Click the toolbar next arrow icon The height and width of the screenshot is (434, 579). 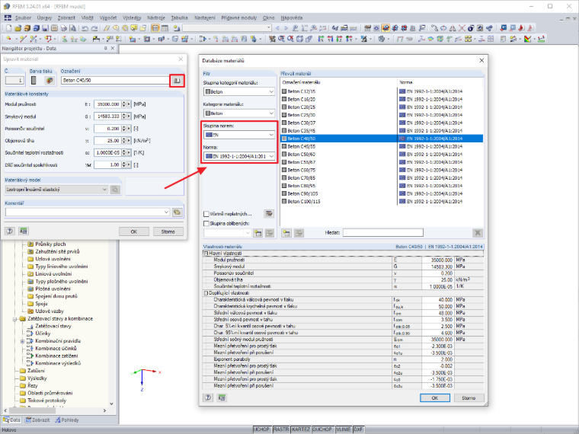pos(286,28)
